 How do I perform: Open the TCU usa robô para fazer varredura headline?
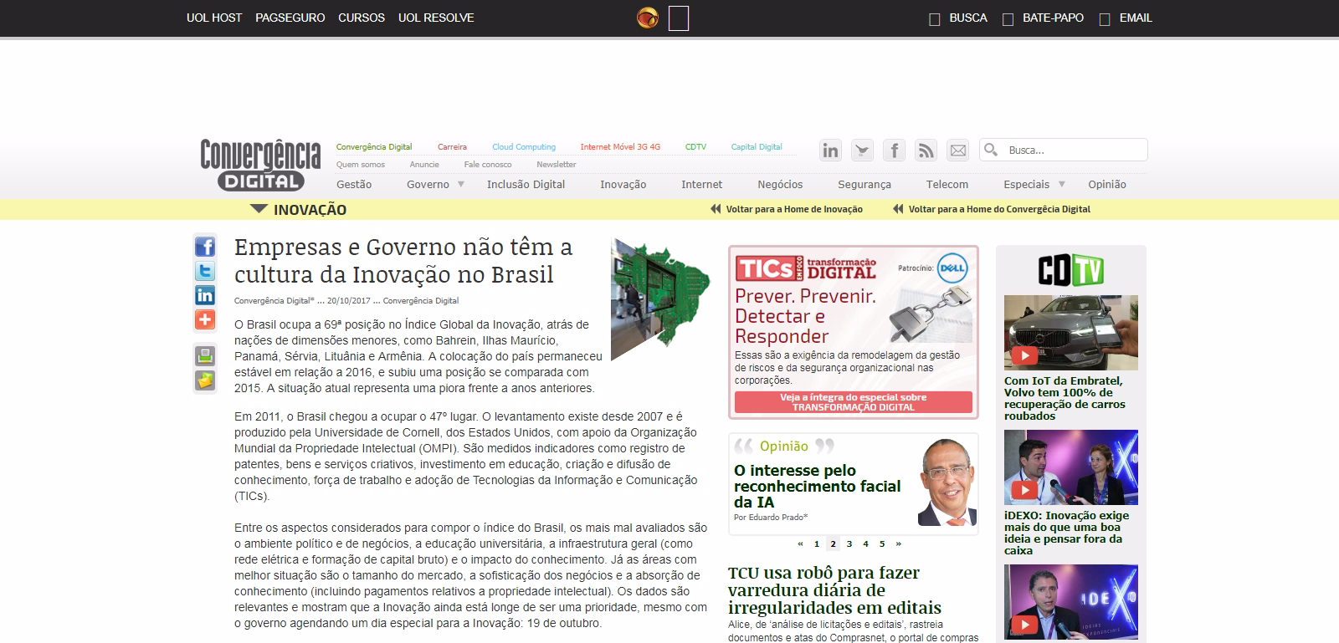click(834, 590)
